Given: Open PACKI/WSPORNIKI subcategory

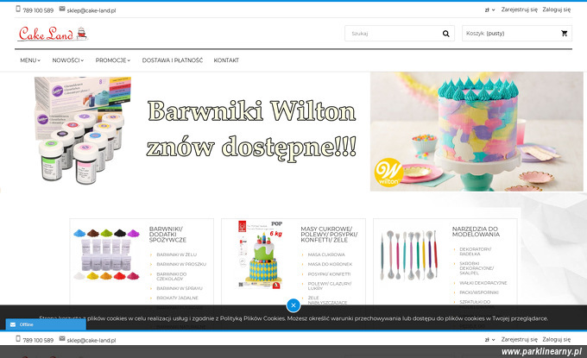Looking at the screenshot, I should click(479, 292).
